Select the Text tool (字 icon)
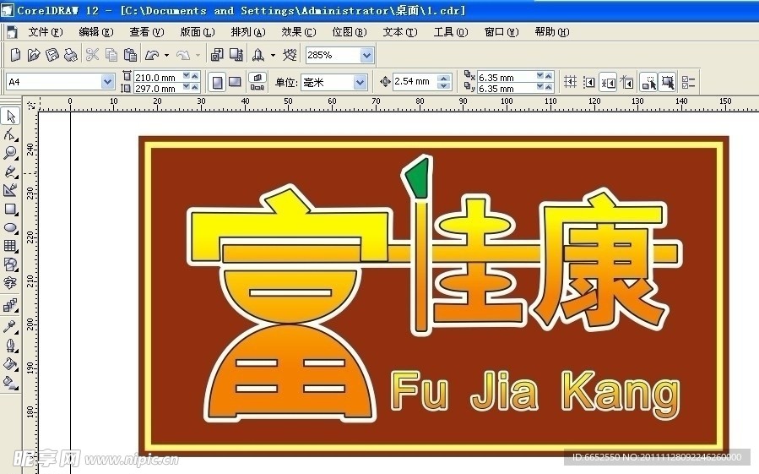The height and width of the screenshot is (474, 759). [10, 283]
